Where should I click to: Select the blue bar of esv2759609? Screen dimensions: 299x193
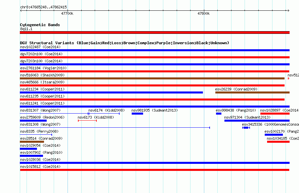coord(33,121)
